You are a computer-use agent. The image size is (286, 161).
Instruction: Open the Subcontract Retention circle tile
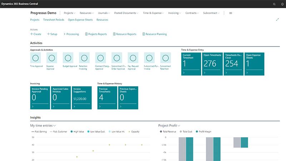(166, 58)
